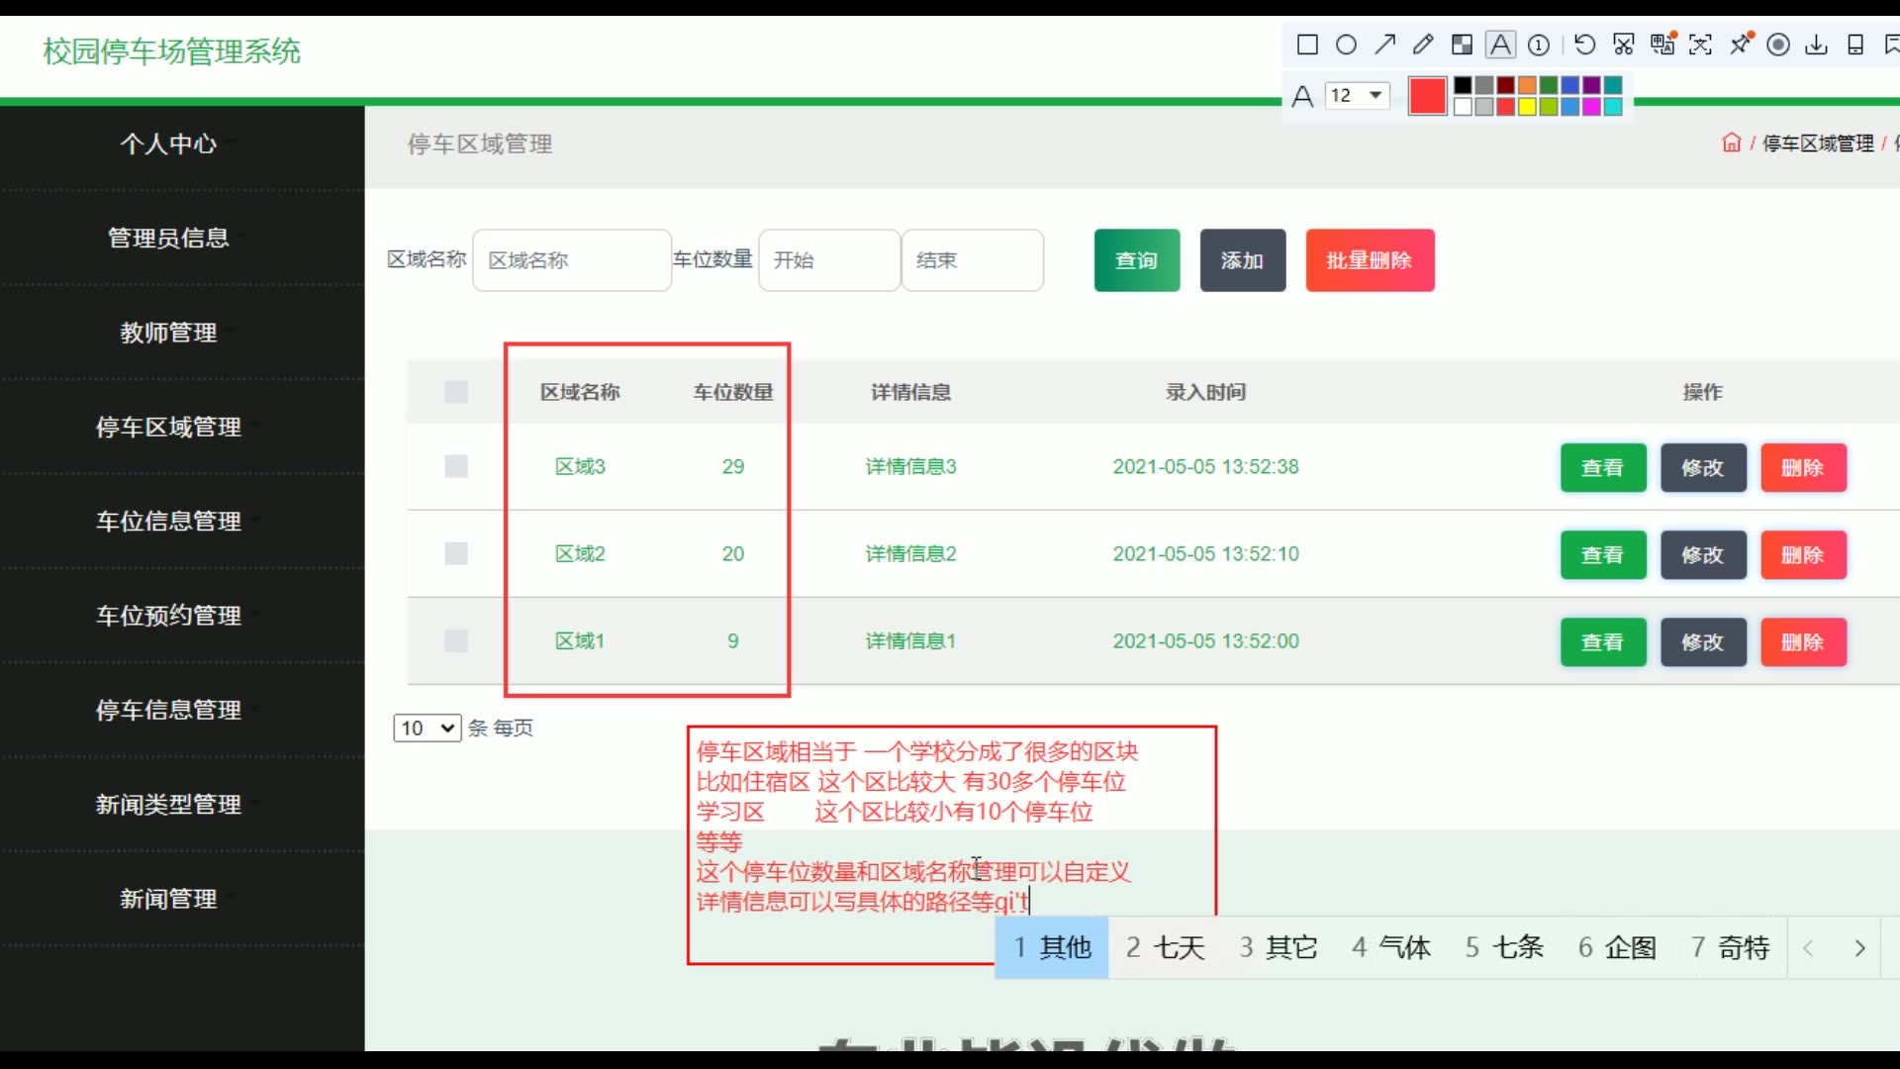Viewport: 1900px width, 1069px height.
Task: Select the mosaic blur tool
Action: tap(1462, 45)
